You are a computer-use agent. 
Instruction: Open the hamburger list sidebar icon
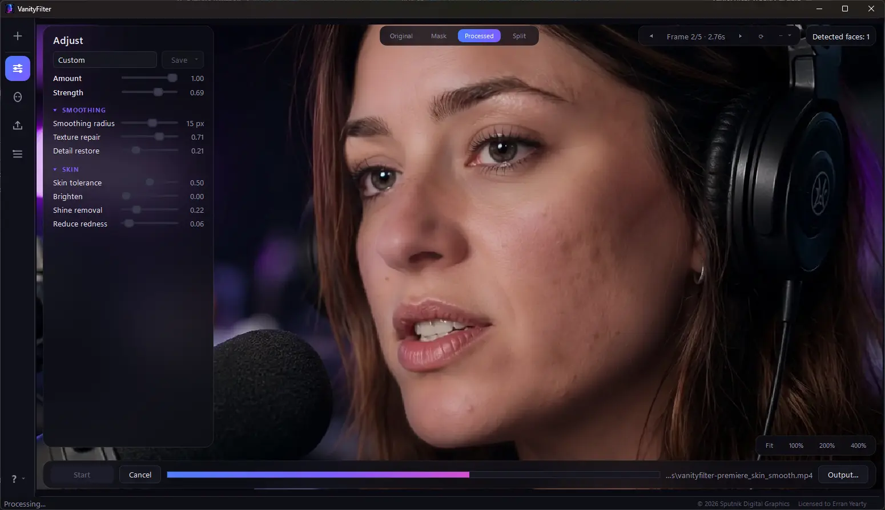point(18,154)
